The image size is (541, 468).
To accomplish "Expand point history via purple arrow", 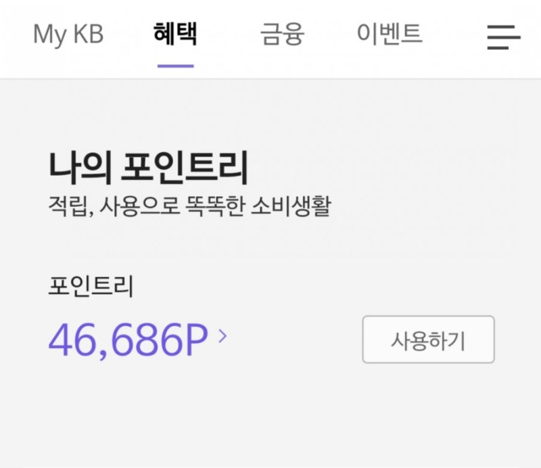I will click(x=223, y=336).
